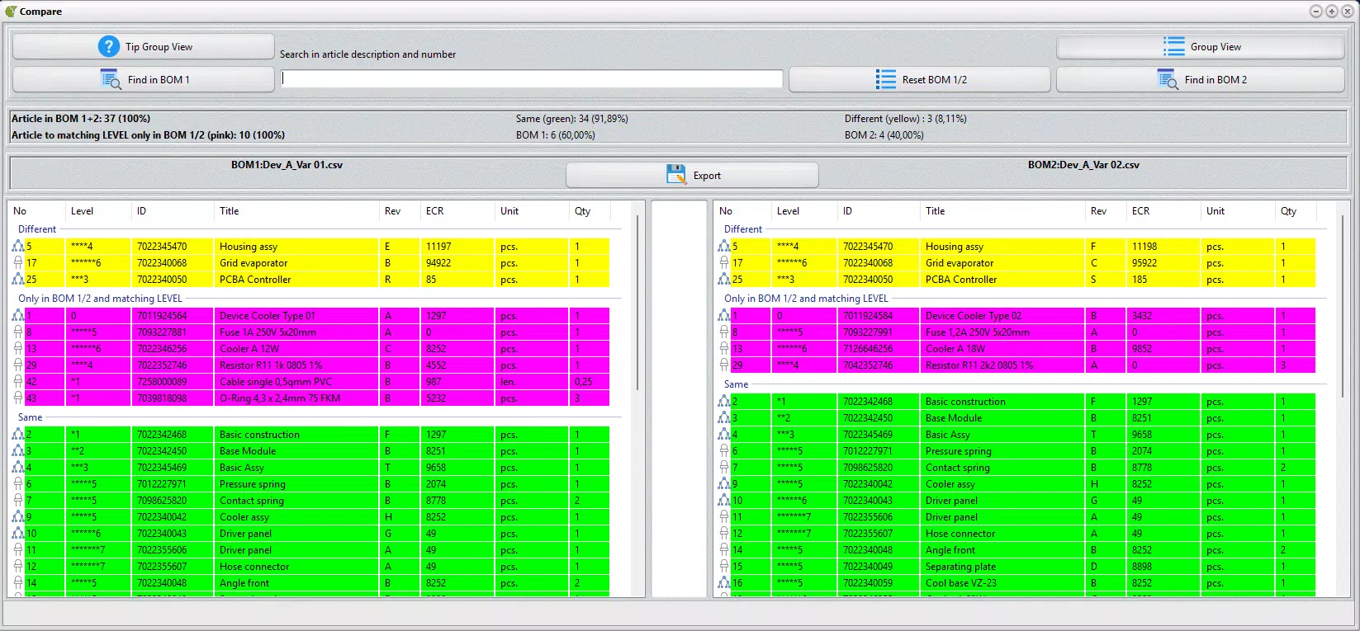Collapse the Different group in BOM2 table

743,229
